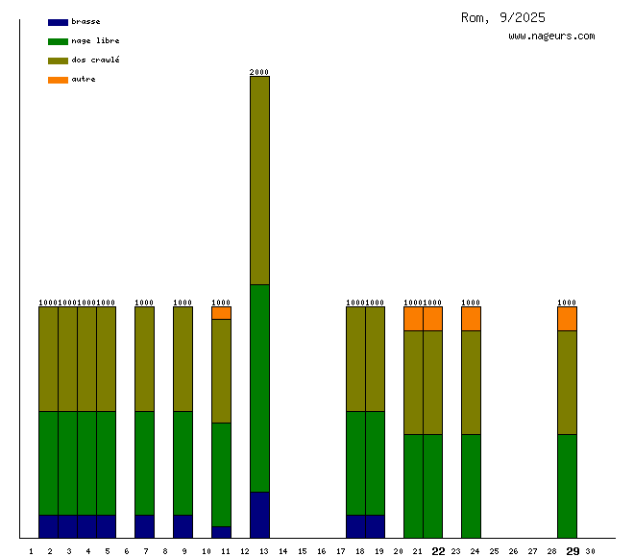Click the orange autre legend swatch
The height and width of the screenshot is (557, 634).
click(x=58, y=80)
